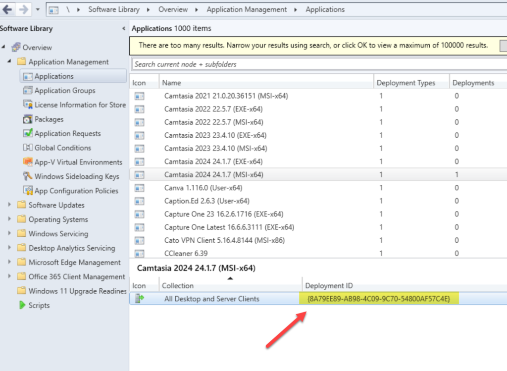
Task: Click the License Information for Store icon
Action: click(x=28, y=105)
